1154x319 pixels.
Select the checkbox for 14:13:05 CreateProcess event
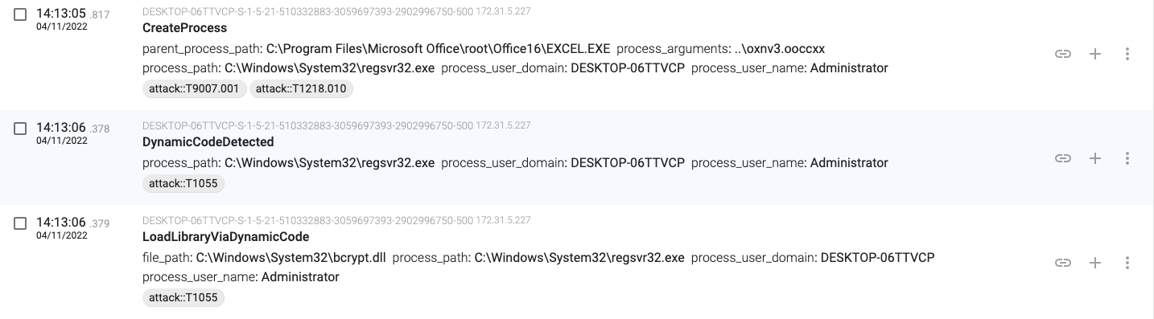click(21, 14)
